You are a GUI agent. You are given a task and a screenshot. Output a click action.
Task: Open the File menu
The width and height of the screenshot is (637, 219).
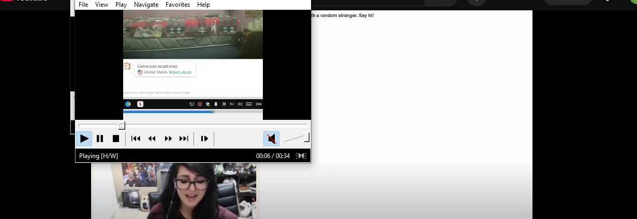click(83, 5)
